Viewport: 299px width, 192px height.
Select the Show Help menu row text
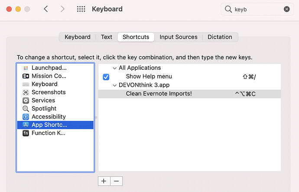tap(149, 76)
